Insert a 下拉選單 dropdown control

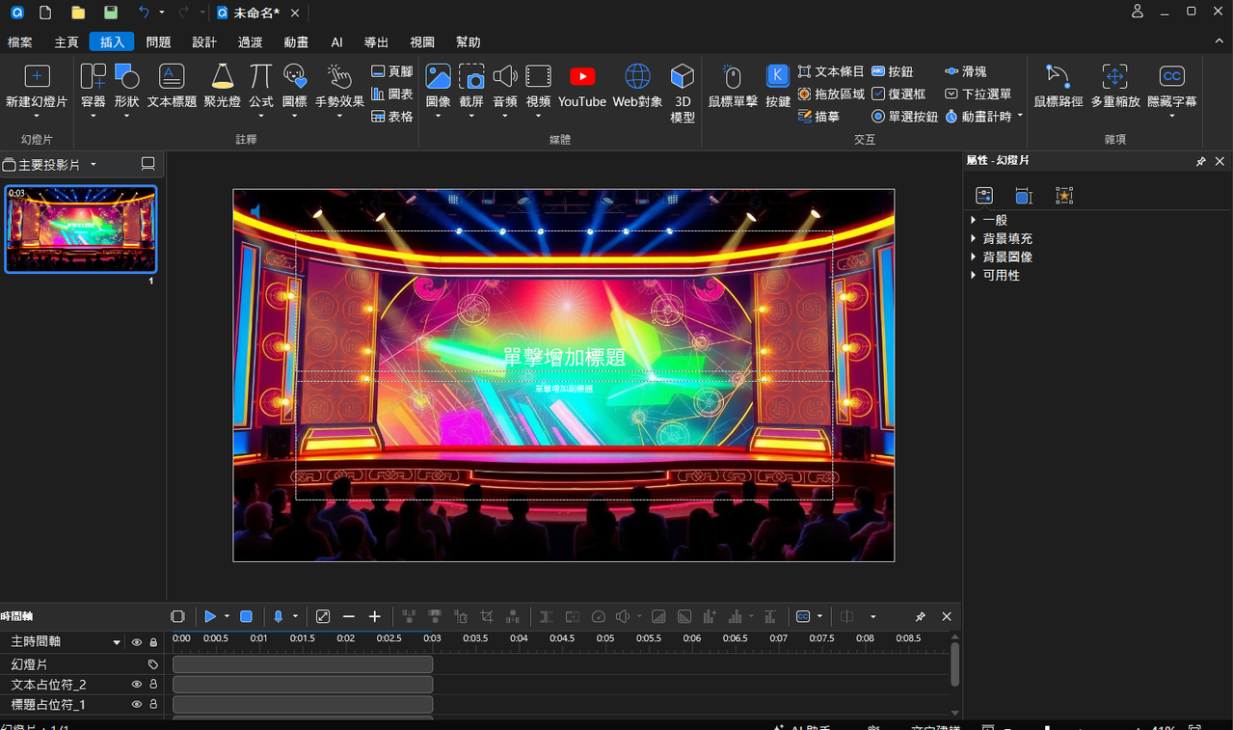pos(978,94)
